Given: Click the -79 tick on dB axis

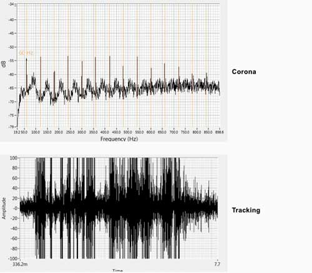Looking at the screenshot, I should point(12,127).
